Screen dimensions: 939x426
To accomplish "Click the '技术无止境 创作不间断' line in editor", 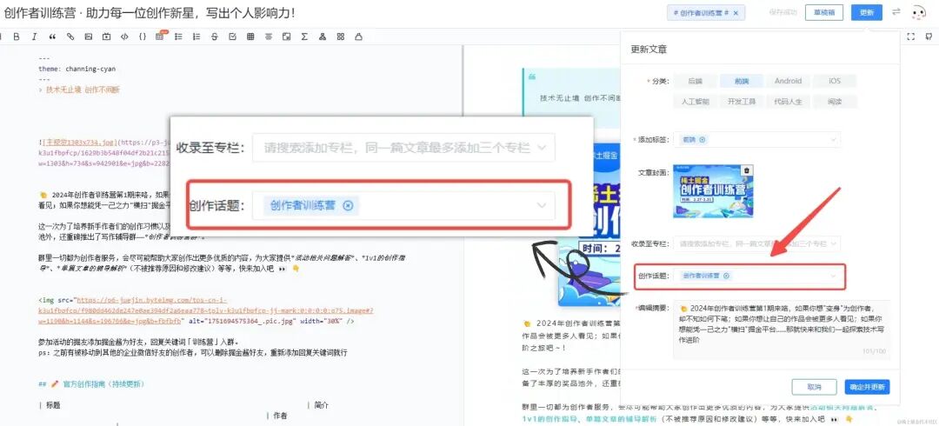I will (83, 90).
